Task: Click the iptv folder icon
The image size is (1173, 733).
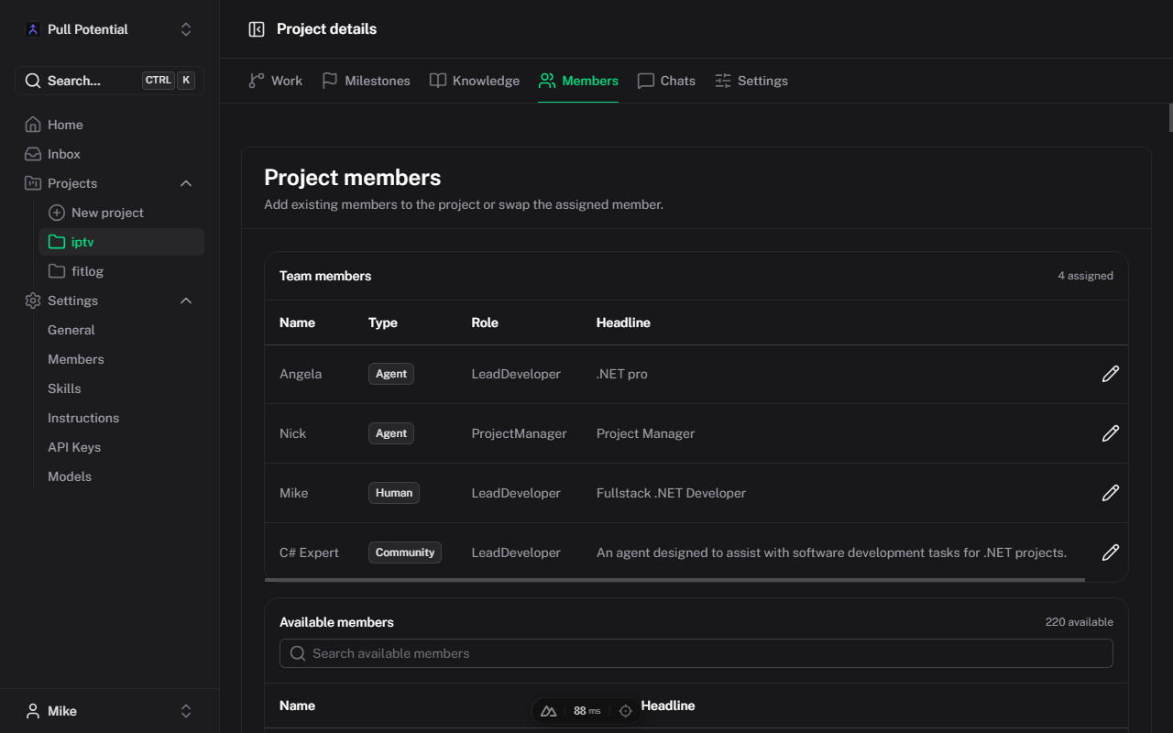Action: coord(57,242)
